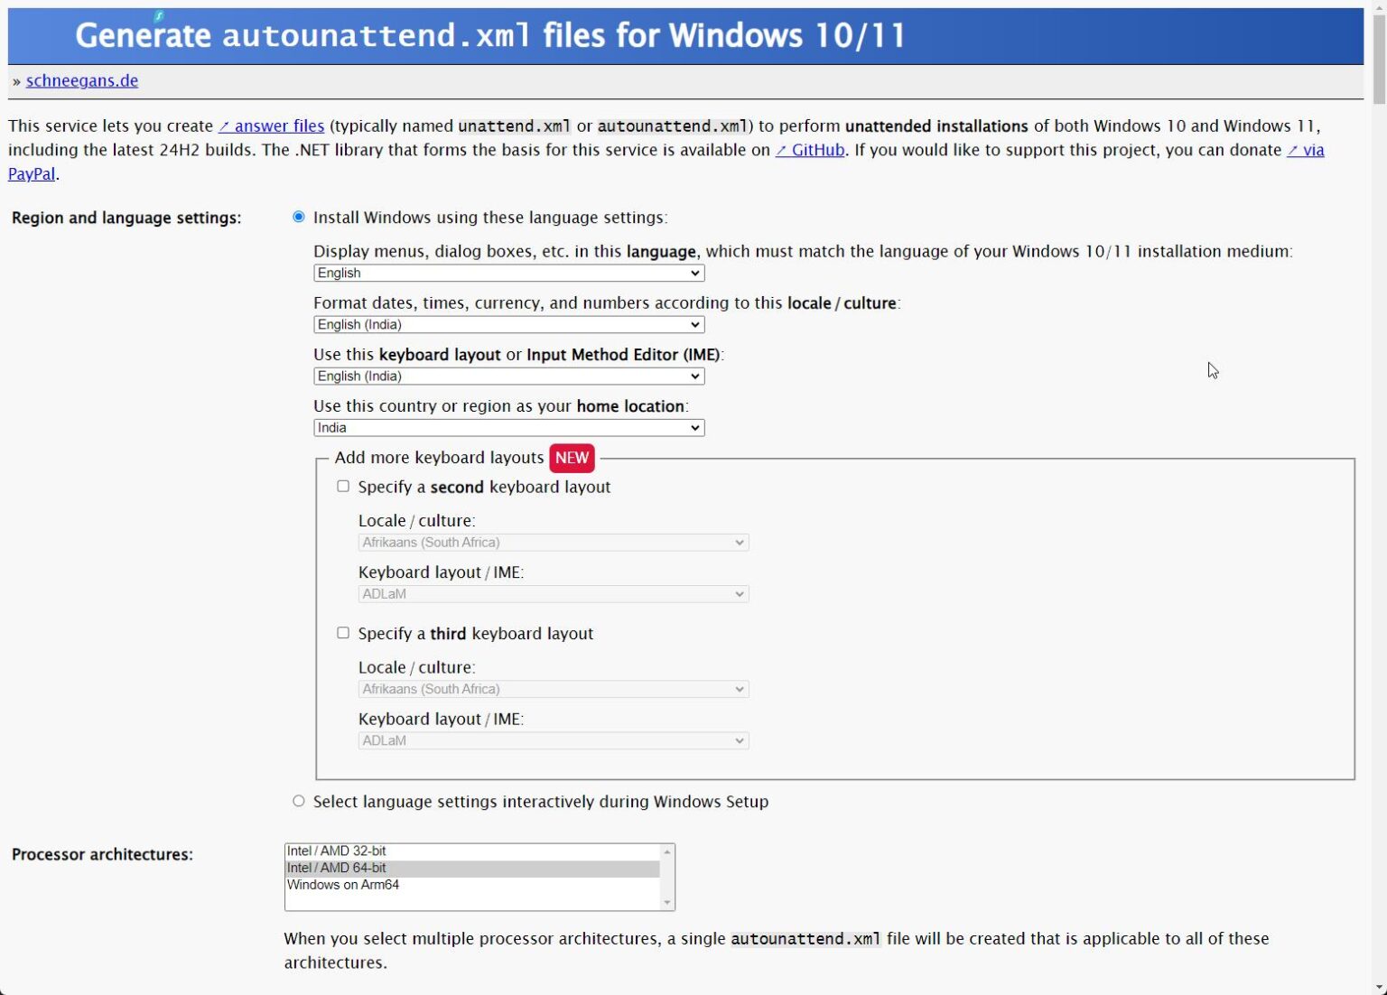Enable specifying a third keyboard layout
Viewport: 1387px width, 995px height.
click(343, 632)
